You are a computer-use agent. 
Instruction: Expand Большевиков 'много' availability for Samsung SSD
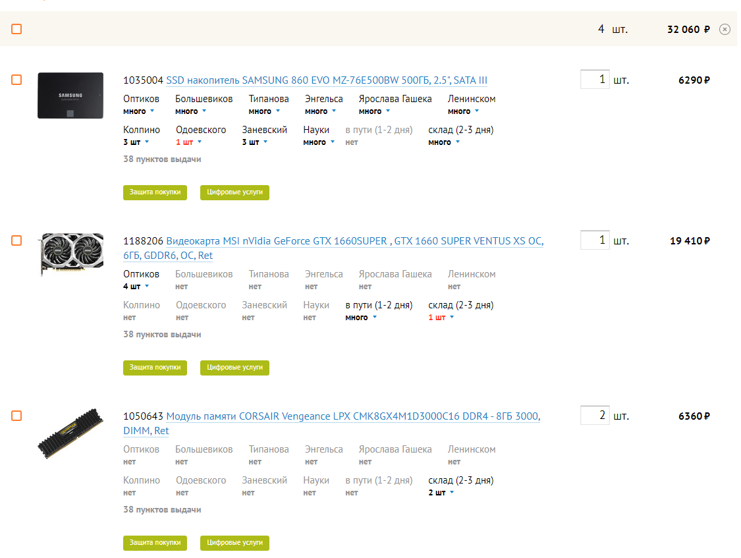pyautogui.click(x=191, y=111)
